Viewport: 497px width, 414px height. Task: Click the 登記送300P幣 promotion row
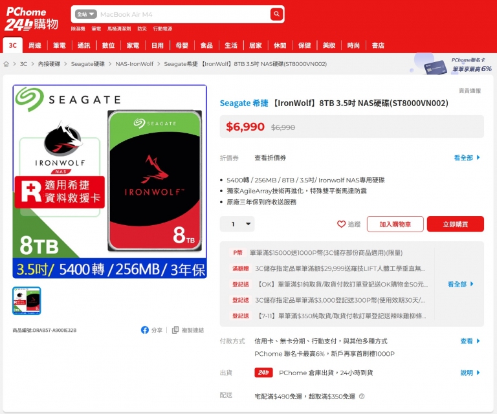click(x=328, y=300)
